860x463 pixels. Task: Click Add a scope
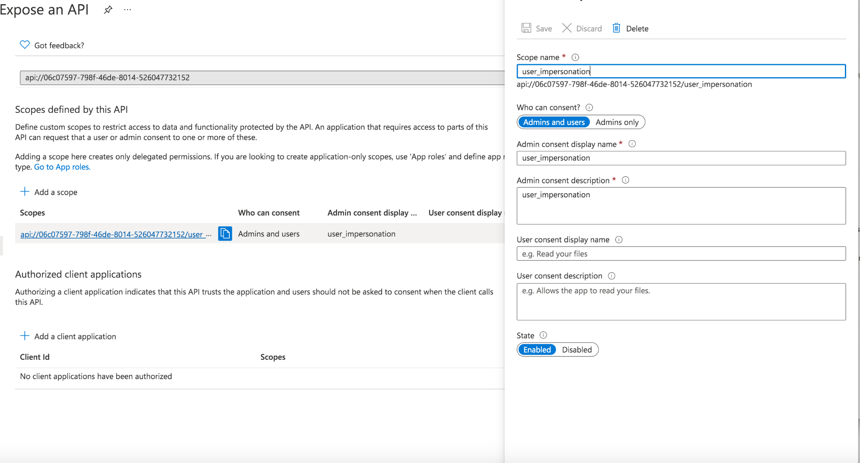pyautogui.click(x=49, y=192)
